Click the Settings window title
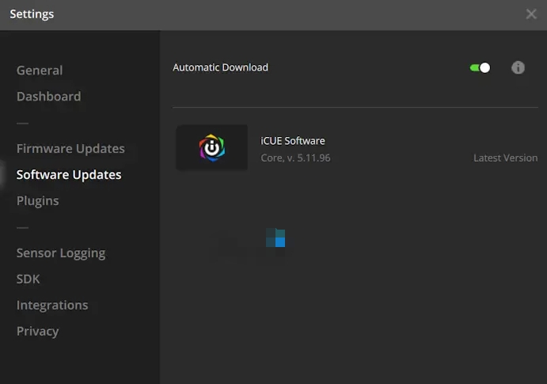This screenshot has height=384, width=547. coord(32,14)
